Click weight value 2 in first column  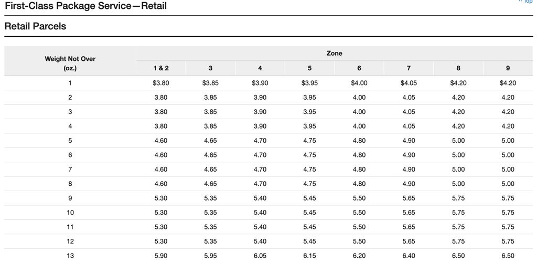[x=70, y=98]
